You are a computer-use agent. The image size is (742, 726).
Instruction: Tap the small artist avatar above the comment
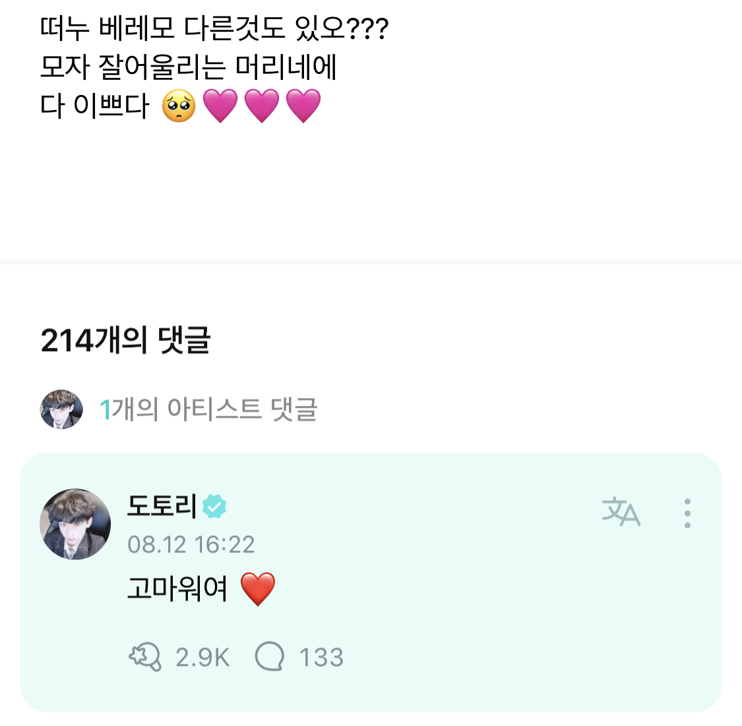click(61, 409)
